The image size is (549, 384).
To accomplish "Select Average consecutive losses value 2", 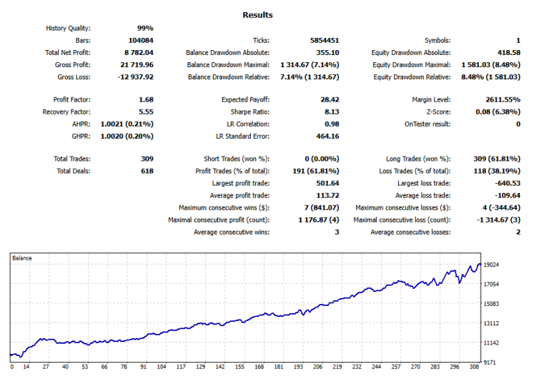I will tap(518, 232).
